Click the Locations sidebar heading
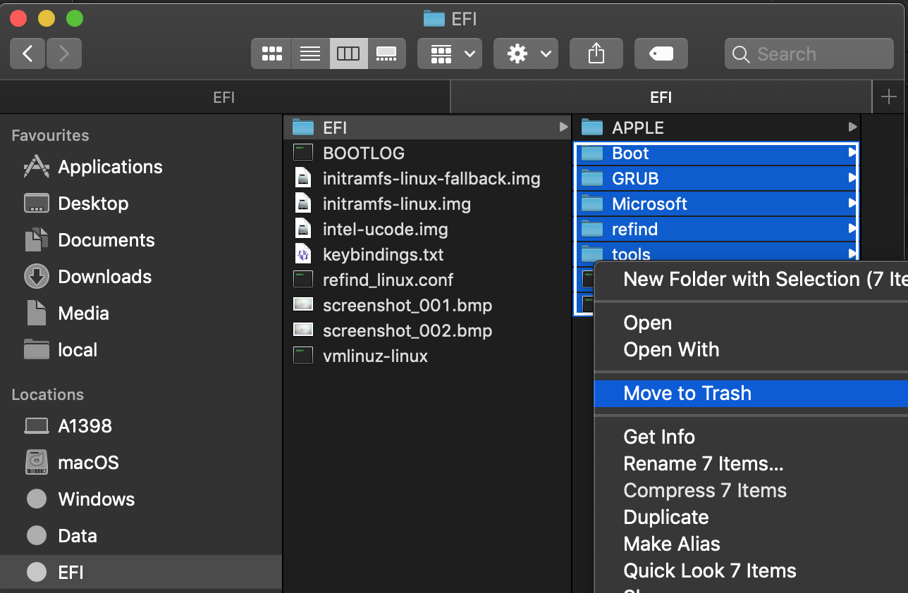Screen dimensions: 908x593 tap(47, 394)
